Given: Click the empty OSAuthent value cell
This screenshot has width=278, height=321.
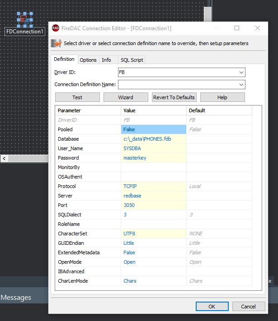Looking at the screenshot, I should point(154,177).
